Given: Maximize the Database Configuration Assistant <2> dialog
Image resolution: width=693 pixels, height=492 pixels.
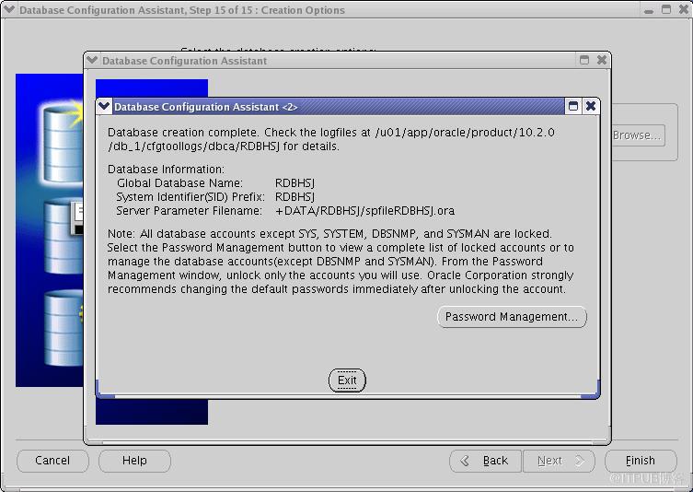Looking at the screenshot, I should click(x=572, y=106).
